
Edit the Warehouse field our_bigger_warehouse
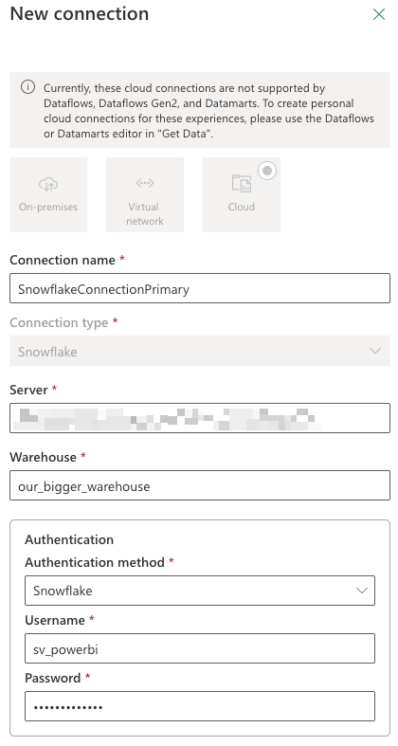pos(200,485)
